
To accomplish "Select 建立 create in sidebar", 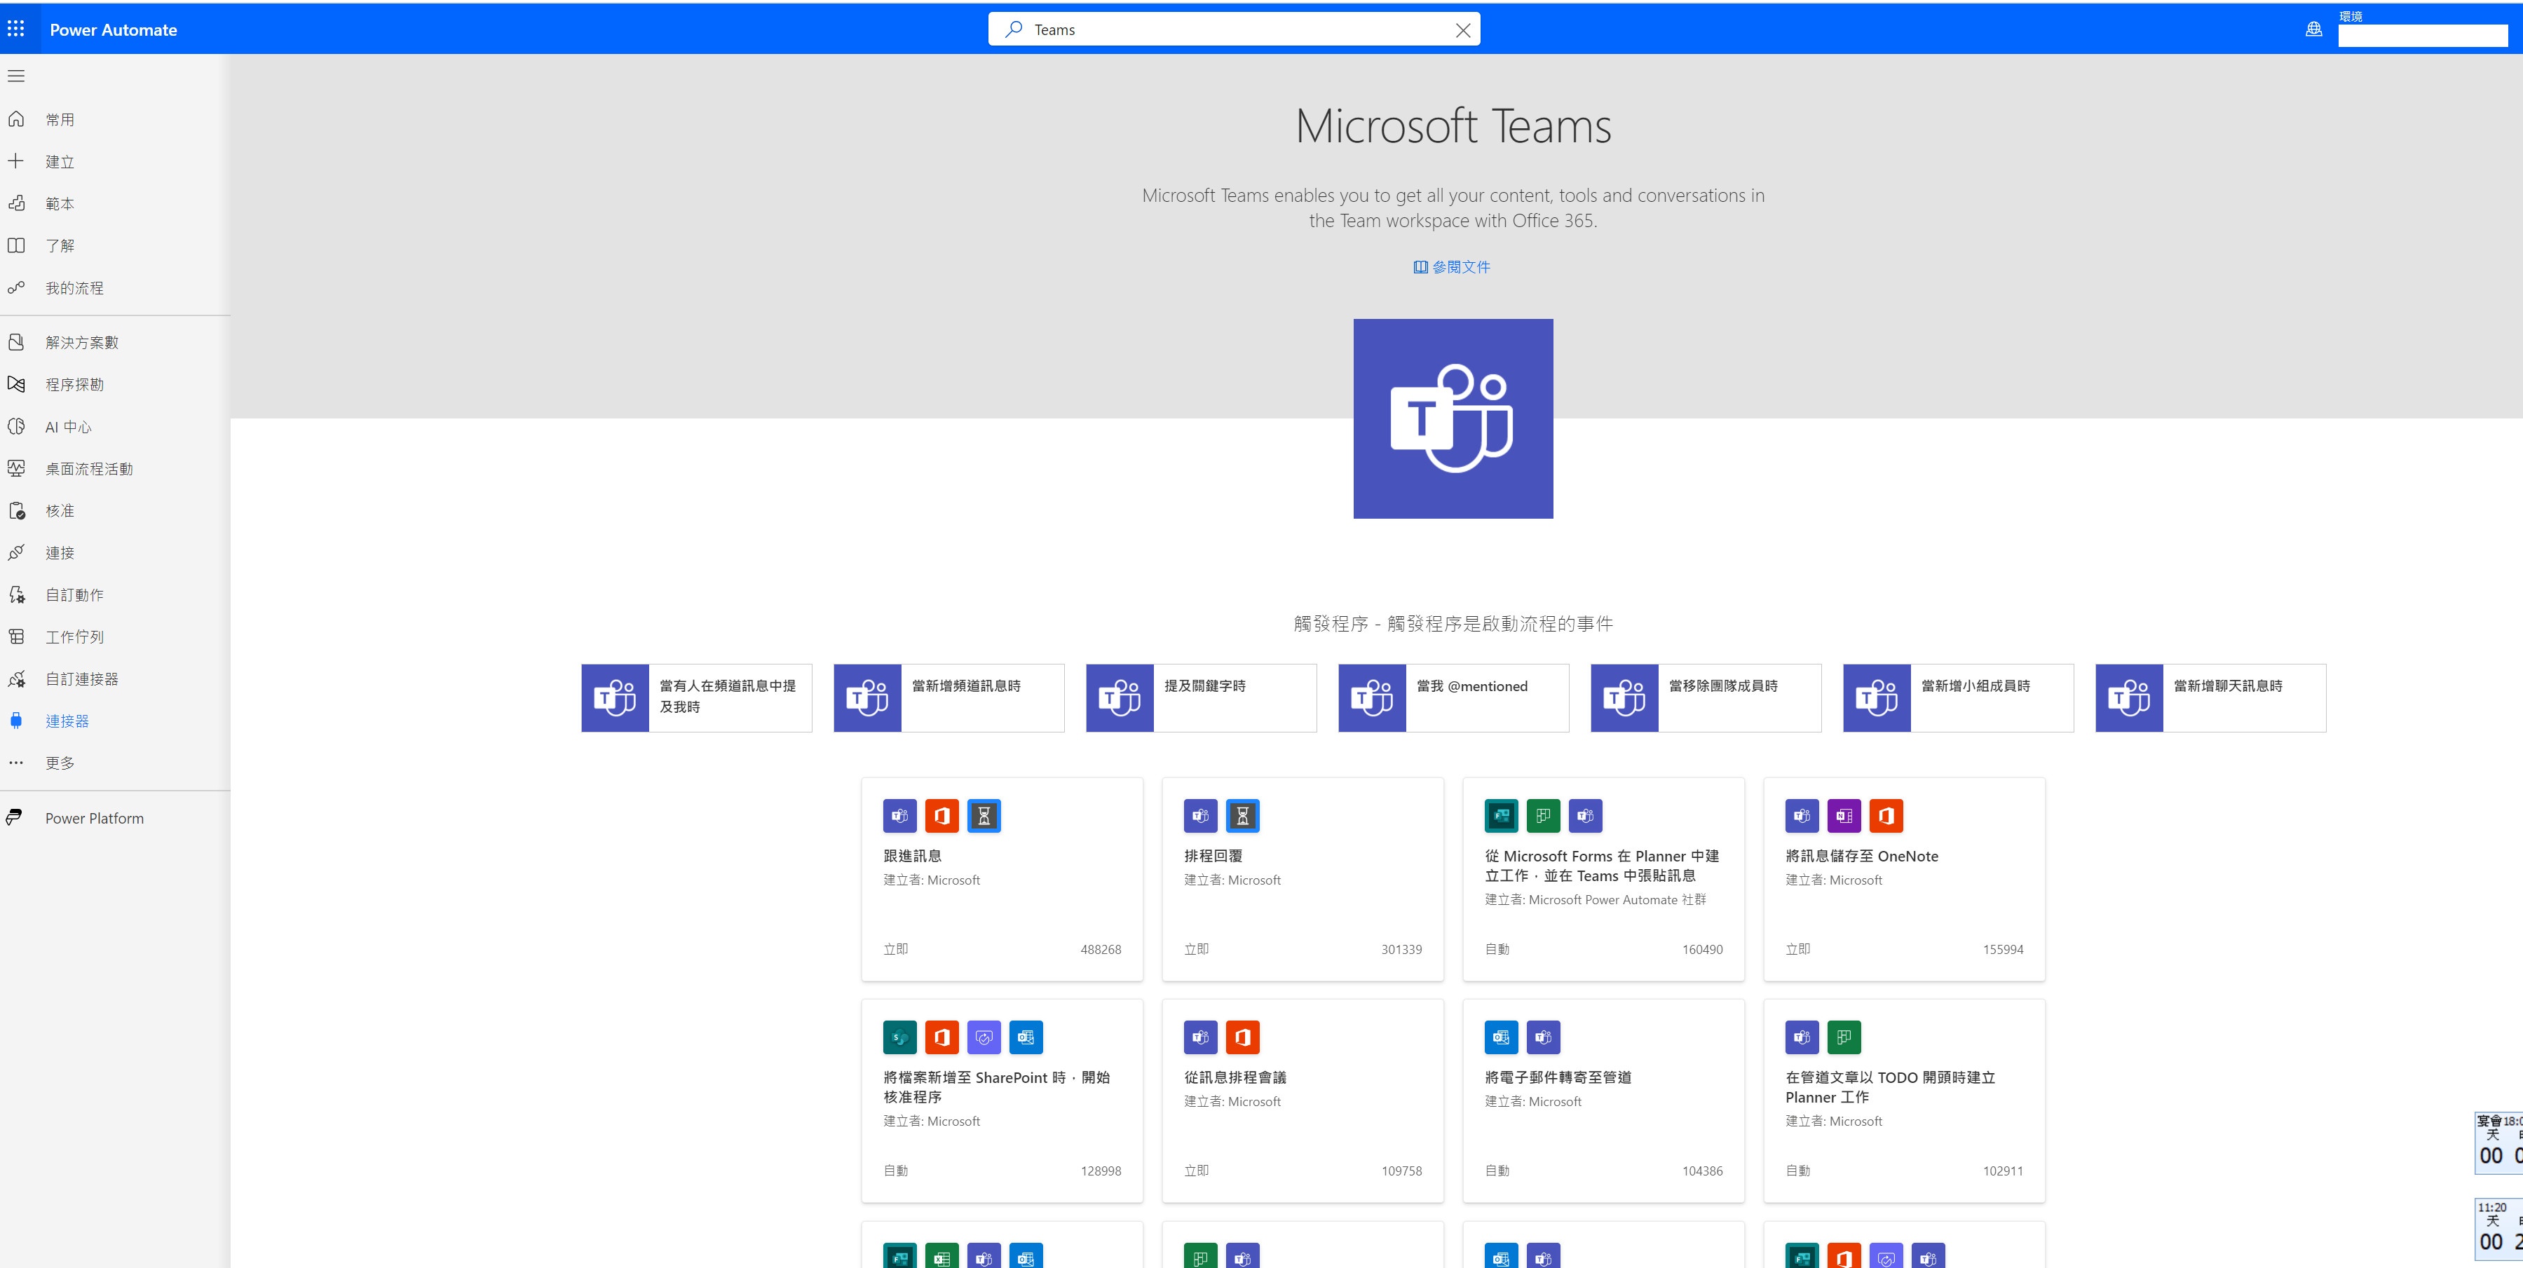I will pyautogui.click(x=59, y=161).
